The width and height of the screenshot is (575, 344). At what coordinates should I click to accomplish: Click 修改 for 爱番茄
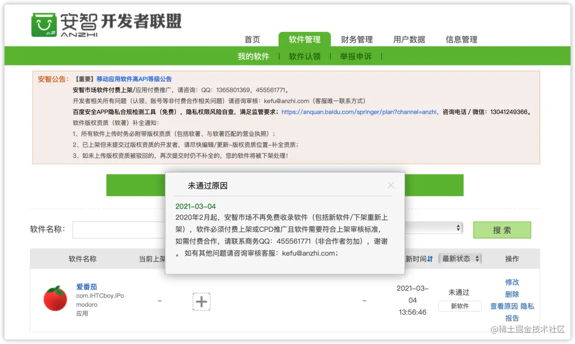pyautogui.click(x=512, y=282)
